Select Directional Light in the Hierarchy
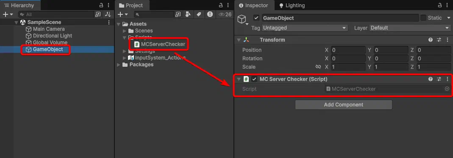The width and height of the screenshot is (453, 158). click(x=53, y=35)
